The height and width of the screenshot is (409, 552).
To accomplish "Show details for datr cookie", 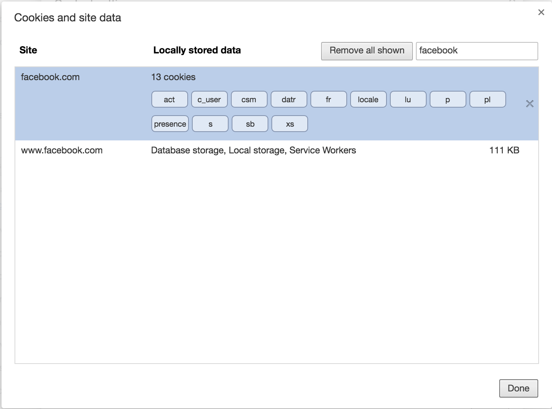I will pos(289,100).
